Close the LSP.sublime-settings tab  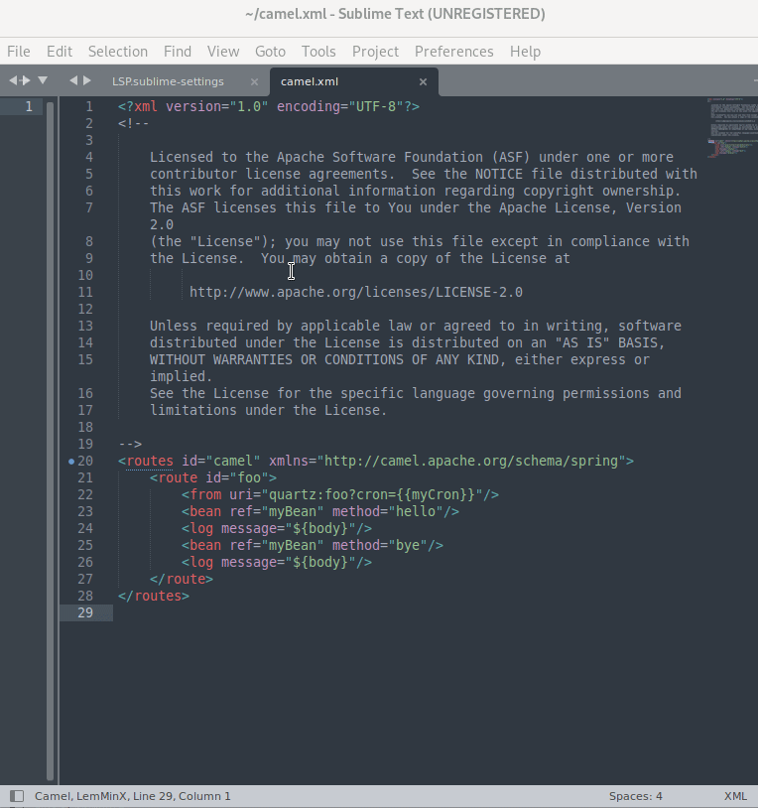pyautogui.click(x=254, y=81)
